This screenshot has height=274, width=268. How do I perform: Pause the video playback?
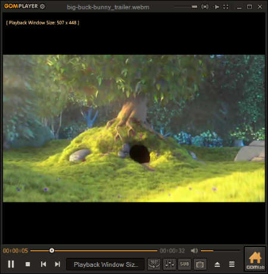click(x=11, y=264)
